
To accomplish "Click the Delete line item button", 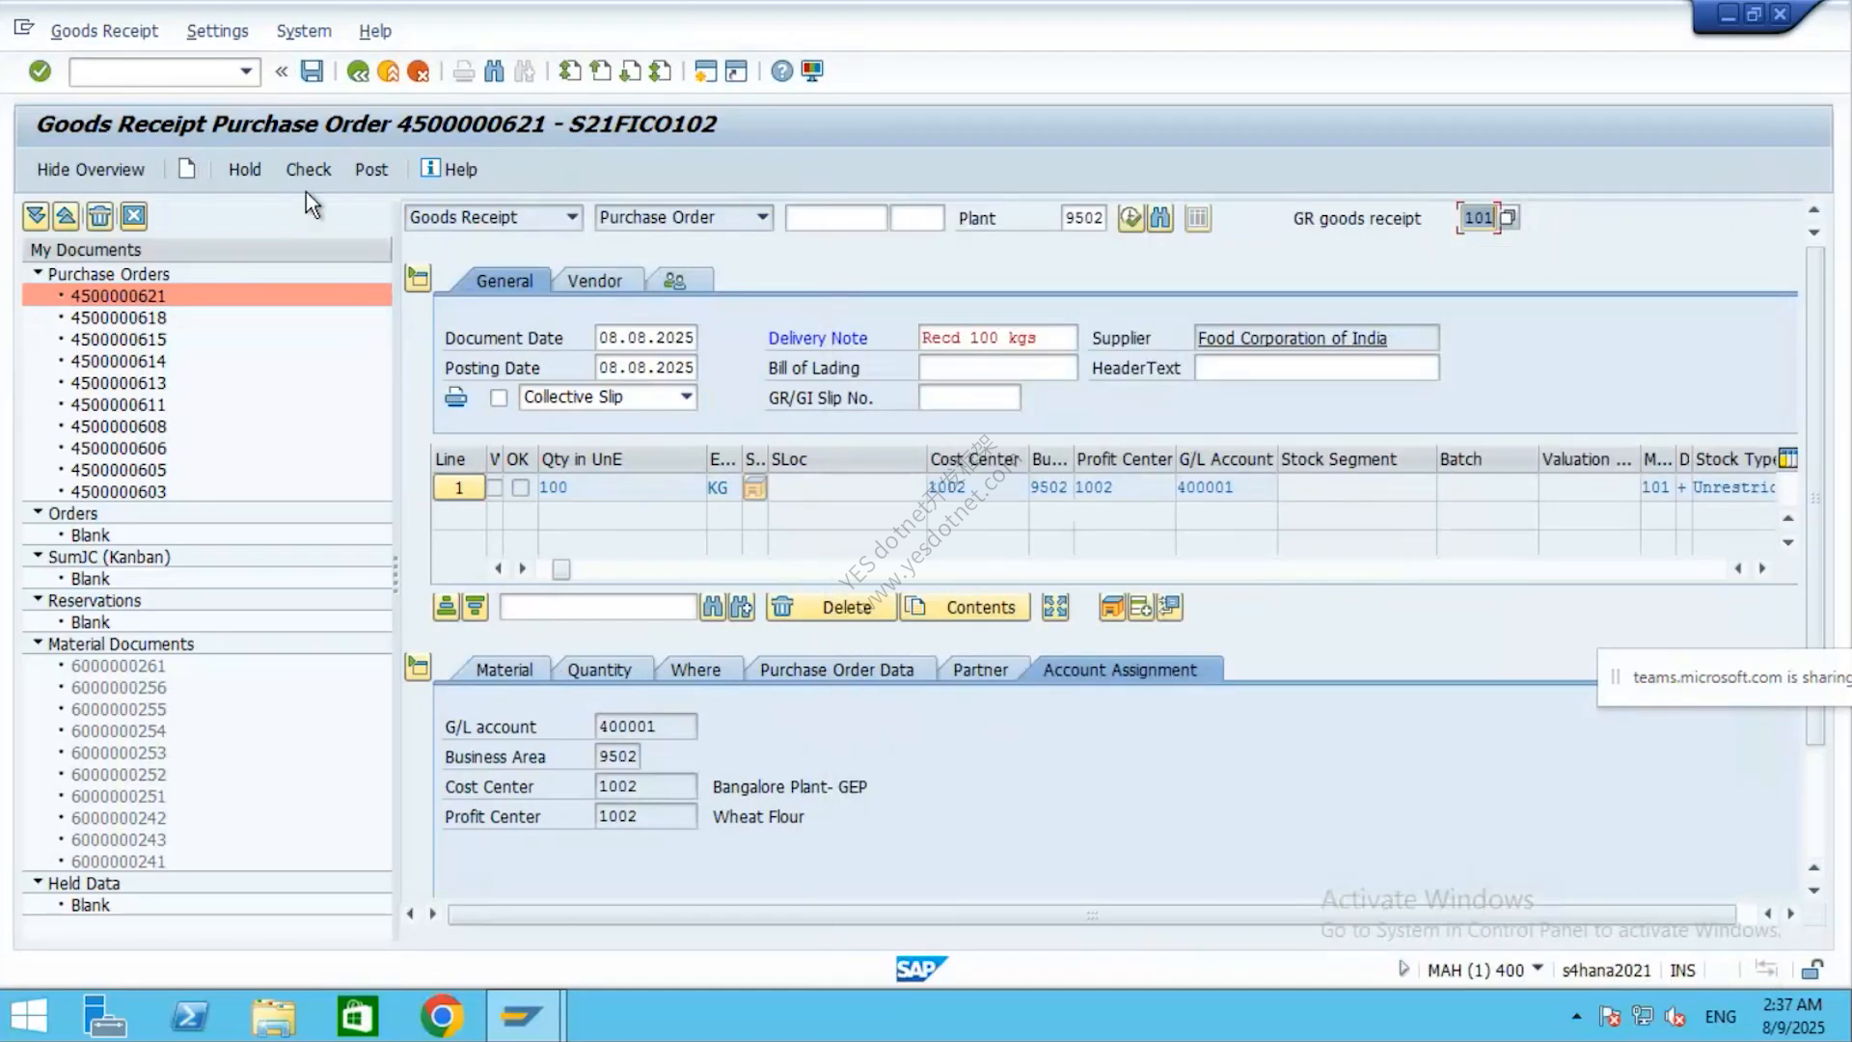I will click(x=831, y=607).
